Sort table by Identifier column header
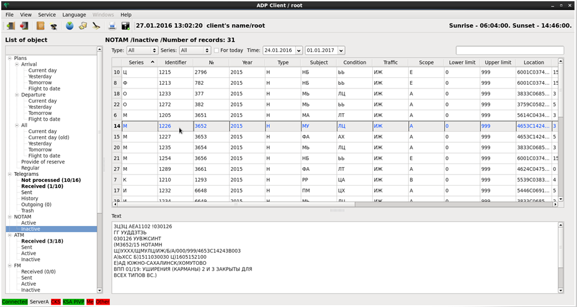577x307 pixels. pyautogui.click(x=175, y=63)
